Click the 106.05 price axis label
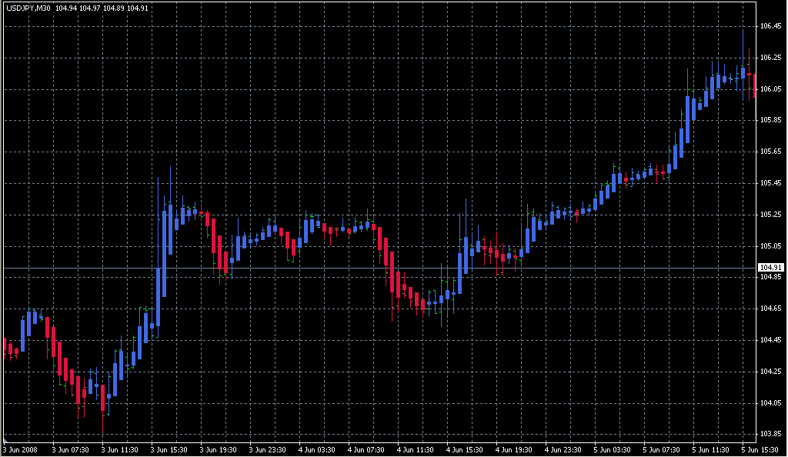The height and width of the screenshot is (457, 788). click(770, 89)
